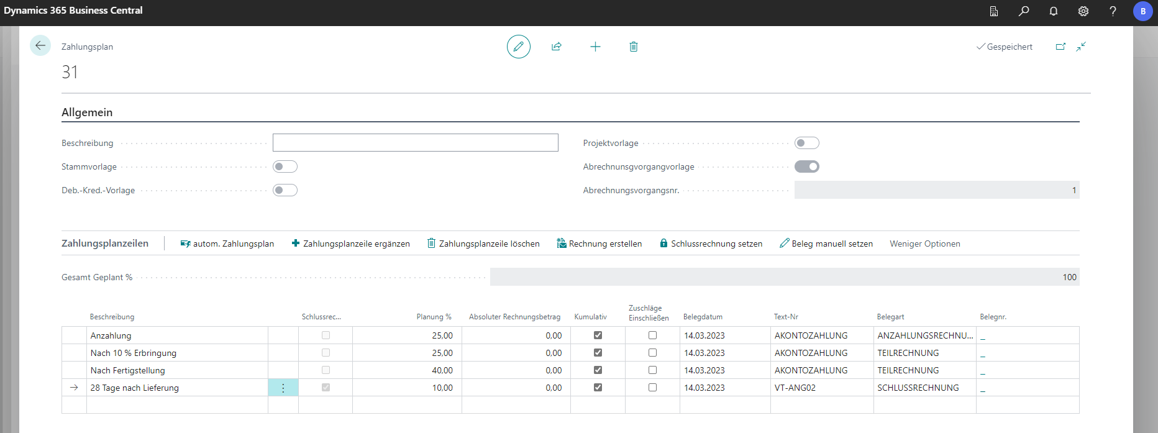Viewport: 1158px width, 433px height.
Task: Toggle the Deb.-Kred.-Vorlage switch
Action: pos(285,190)
